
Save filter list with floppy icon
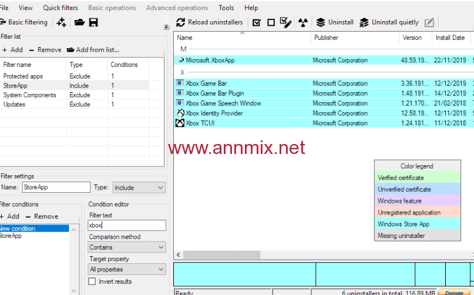pos(93,22)
